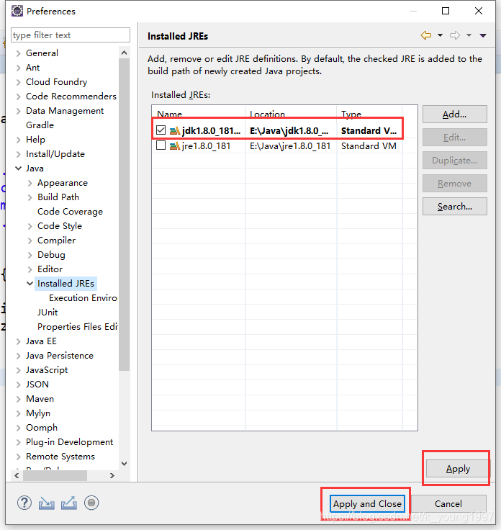
Task: Click the E:\Java\jre1.8.0_181 location cell
Action: tap(290, 146)
